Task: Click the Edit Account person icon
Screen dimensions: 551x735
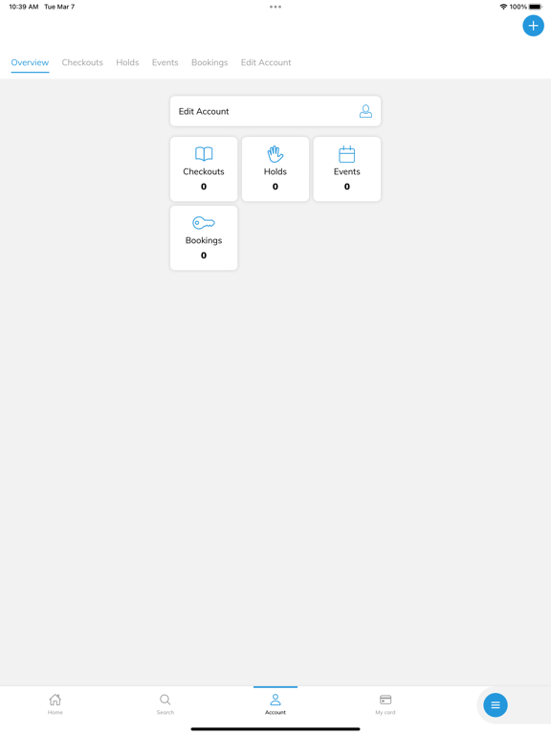Action: pyautogui.click(x=366, y=111)
